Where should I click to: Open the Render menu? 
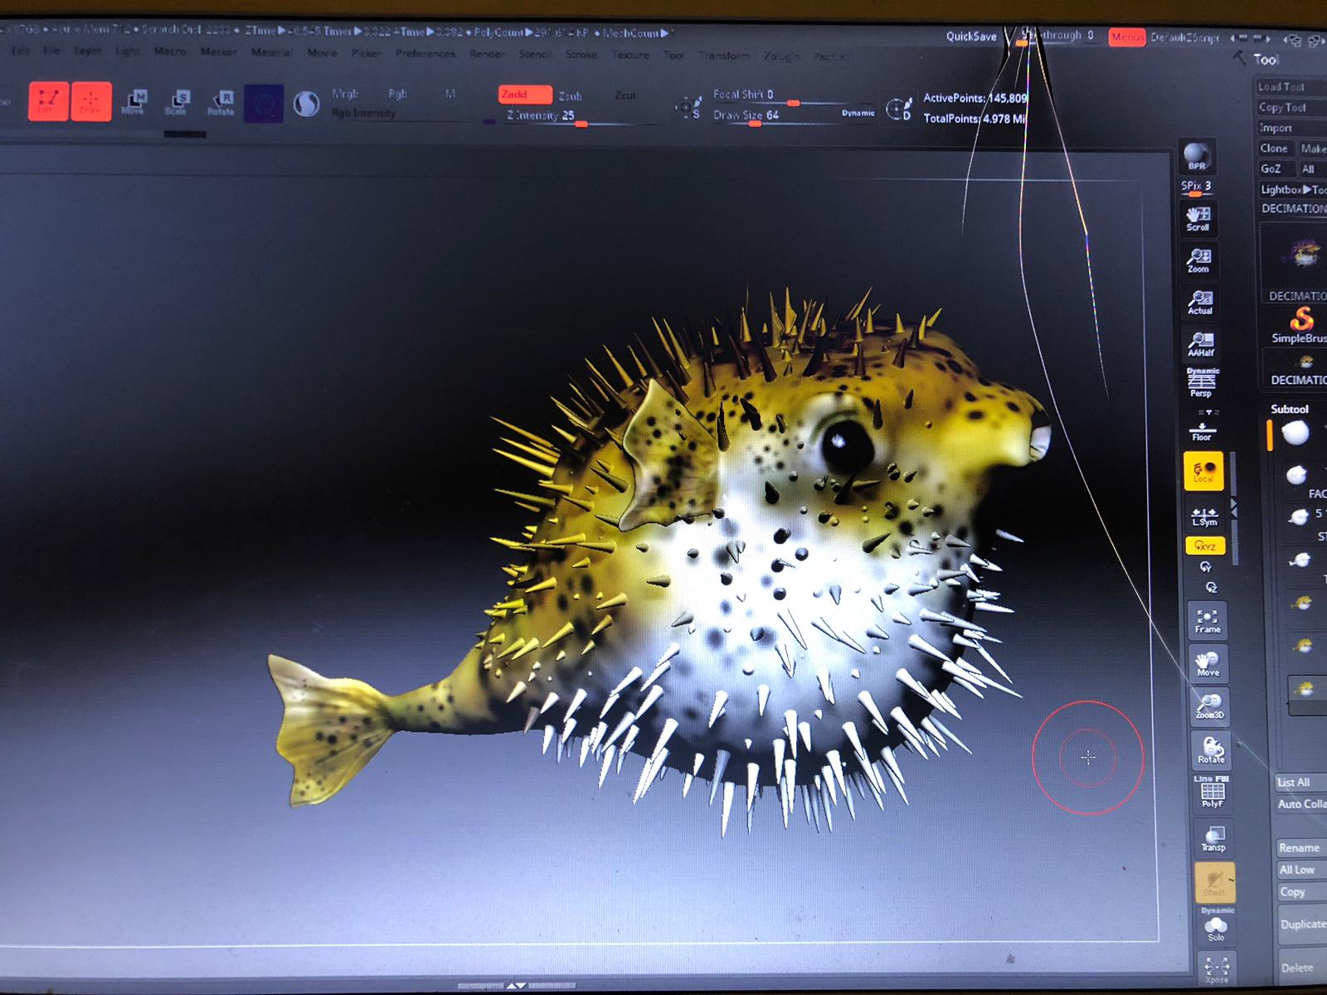tap(487, 54)
